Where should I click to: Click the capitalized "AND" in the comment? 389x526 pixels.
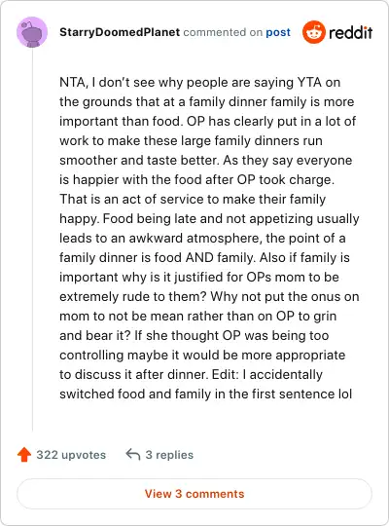[x=199, y=257]
